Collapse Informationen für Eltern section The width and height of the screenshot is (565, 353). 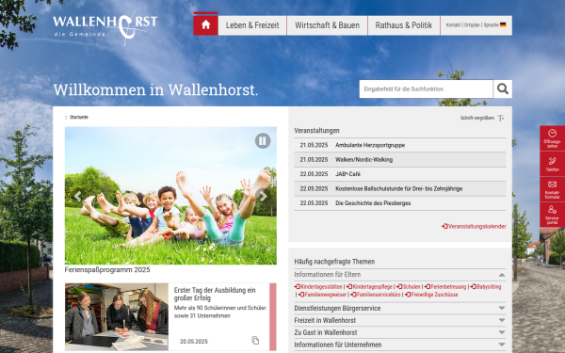tap(400, 275)
